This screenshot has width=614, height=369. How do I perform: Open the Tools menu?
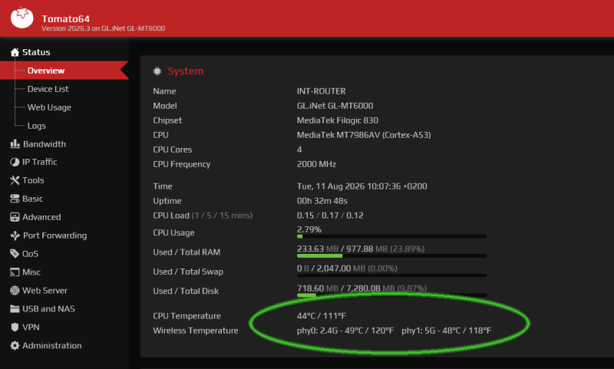coord(33,180)
